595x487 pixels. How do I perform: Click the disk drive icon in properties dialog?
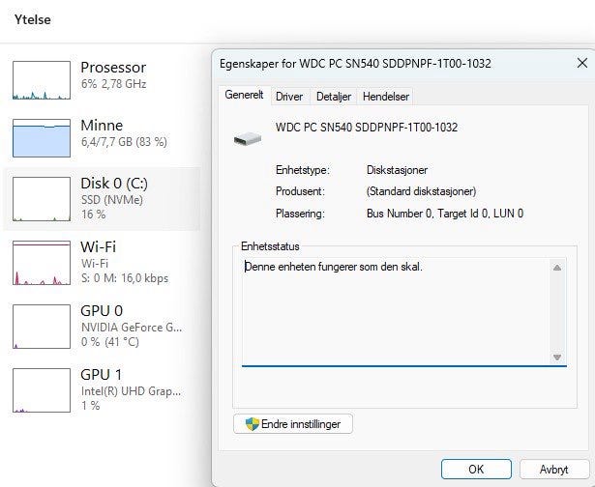(x=248, y=139)
